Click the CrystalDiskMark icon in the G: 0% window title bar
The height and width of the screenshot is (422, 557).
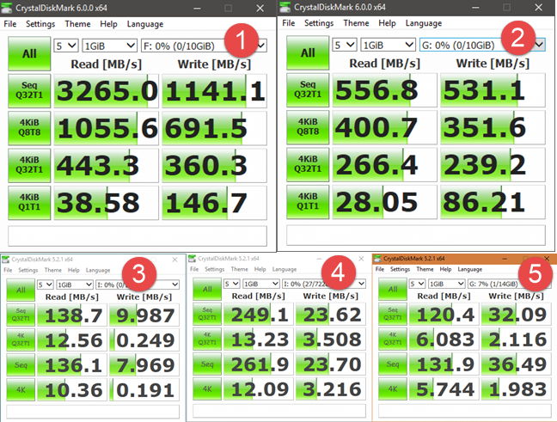(x=285, y=7)
